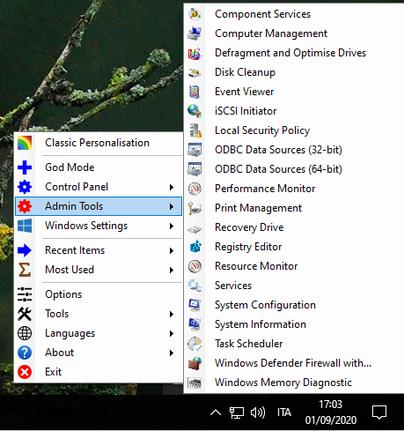This screenshot has height=431, width=404.
Task: Expand the Languages submenu arrow
Action: point(172,333)
